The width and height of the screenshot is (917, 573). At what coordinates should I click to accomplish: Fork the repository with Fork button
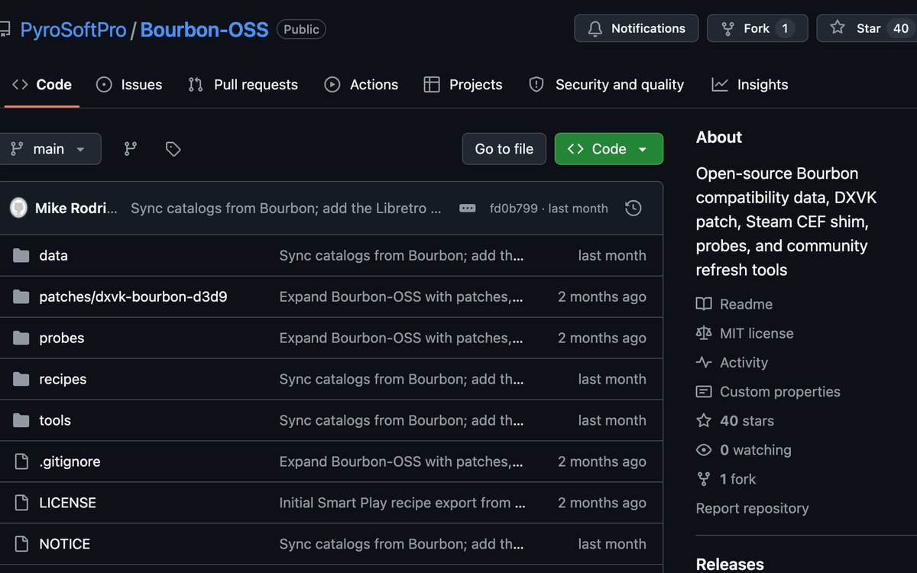coord(757,28)
